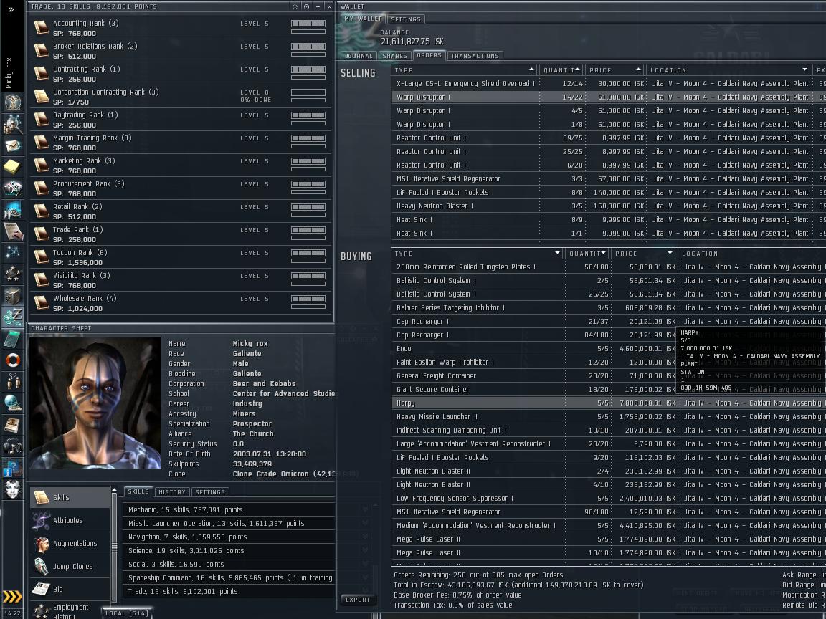826x619 pixels.
Task: Click the 'Trade, 13 skills' group row
Action: (229, 591)
